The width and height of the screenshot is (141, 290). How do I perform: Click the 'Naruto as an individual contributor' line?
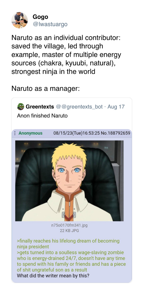pyautogui.click(x=66, y=38)
